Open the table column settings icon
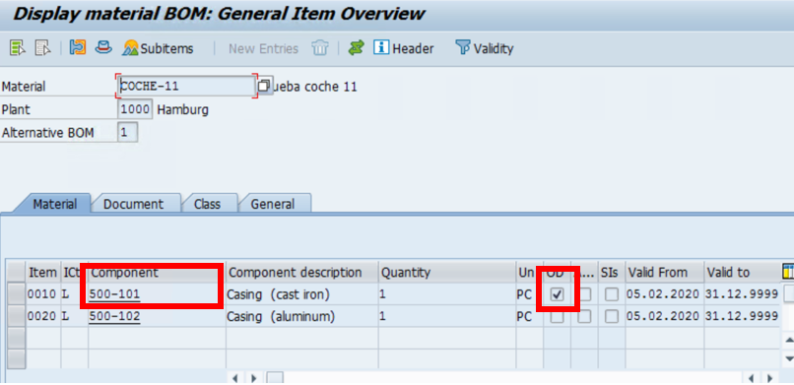794x385 pixels. 787,272
